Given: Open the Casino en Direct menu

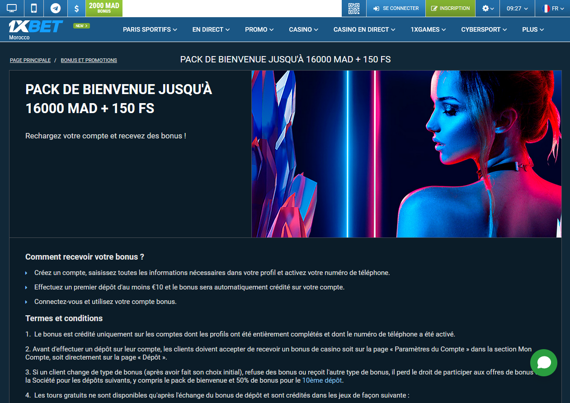Looking at the screenshot, I should pyautogui.click(x=364, y=29).
